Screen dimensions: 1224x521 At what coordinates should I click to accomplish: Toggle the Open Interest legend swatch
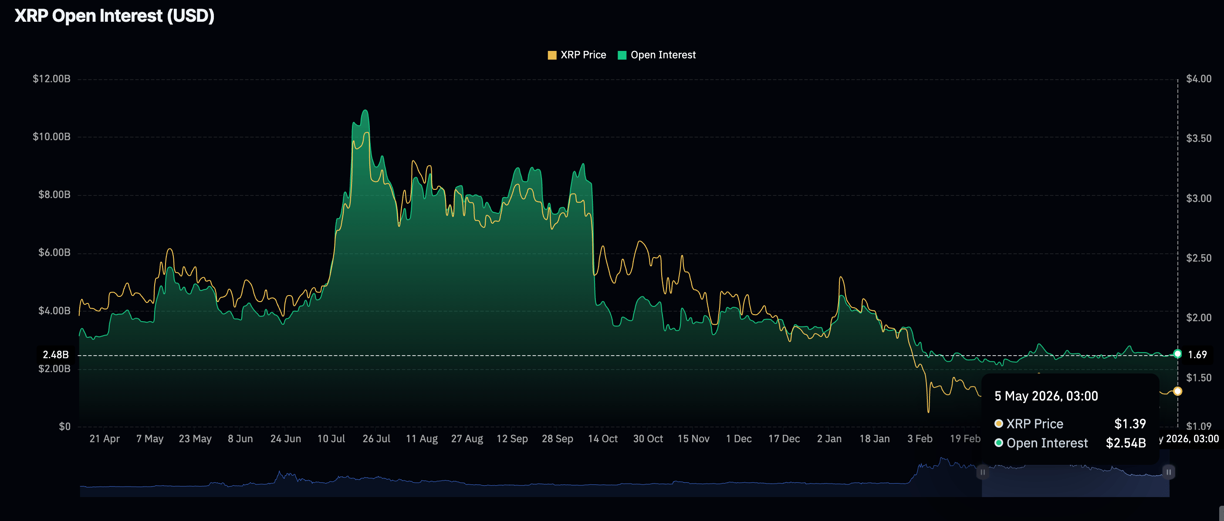click(622, 55)
